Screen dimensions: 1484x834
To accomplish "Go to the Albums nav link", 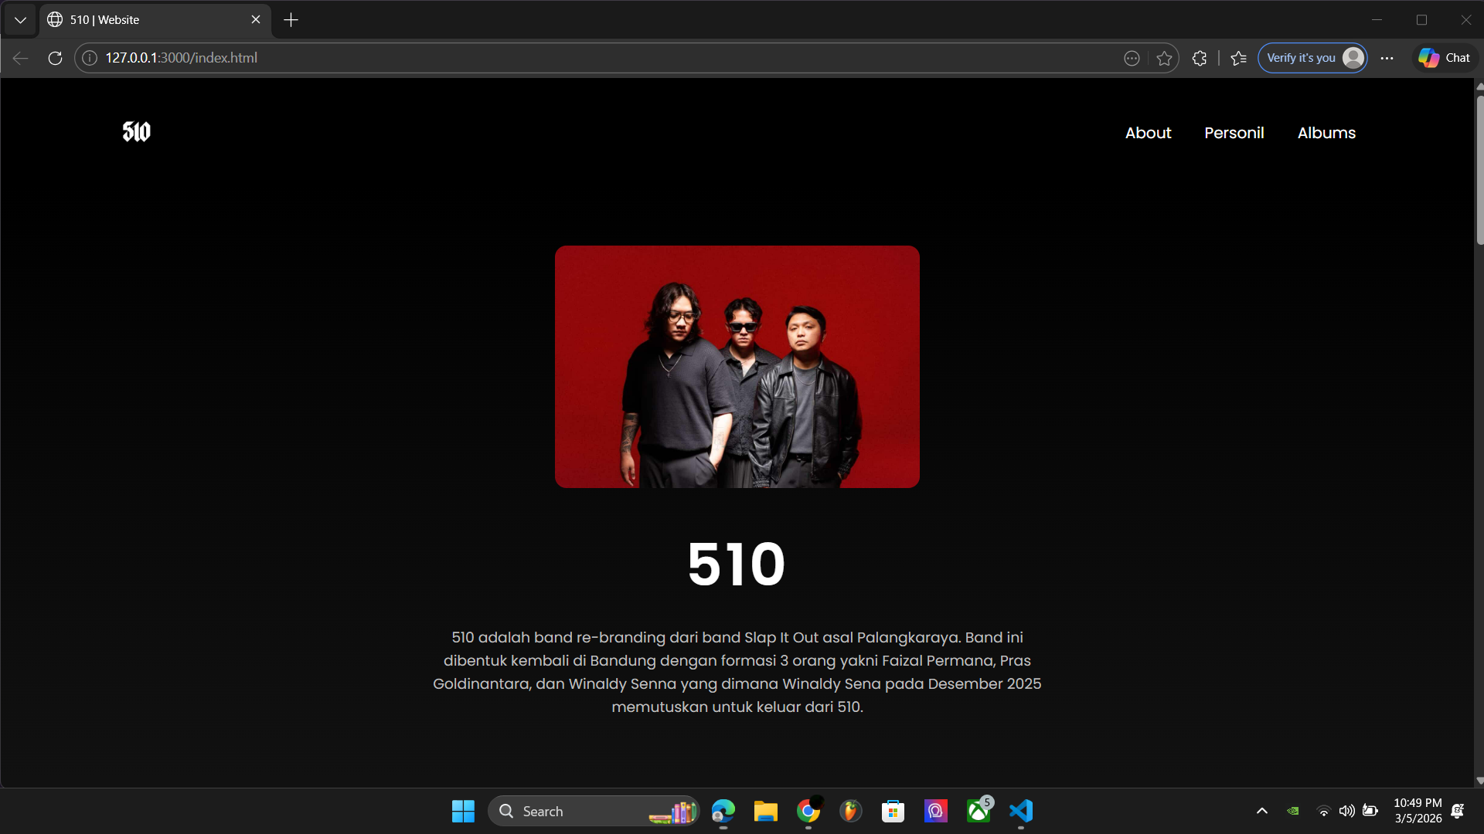I will [1326, 133].
